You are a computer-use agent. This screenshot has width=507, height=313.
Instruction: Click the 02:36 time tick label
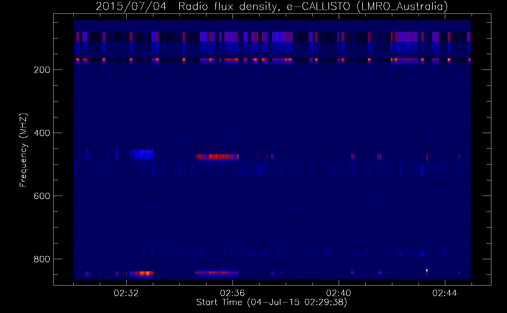[233, 293]
